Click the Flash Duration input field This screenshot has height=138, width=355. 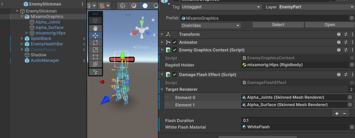click(297, 120)
